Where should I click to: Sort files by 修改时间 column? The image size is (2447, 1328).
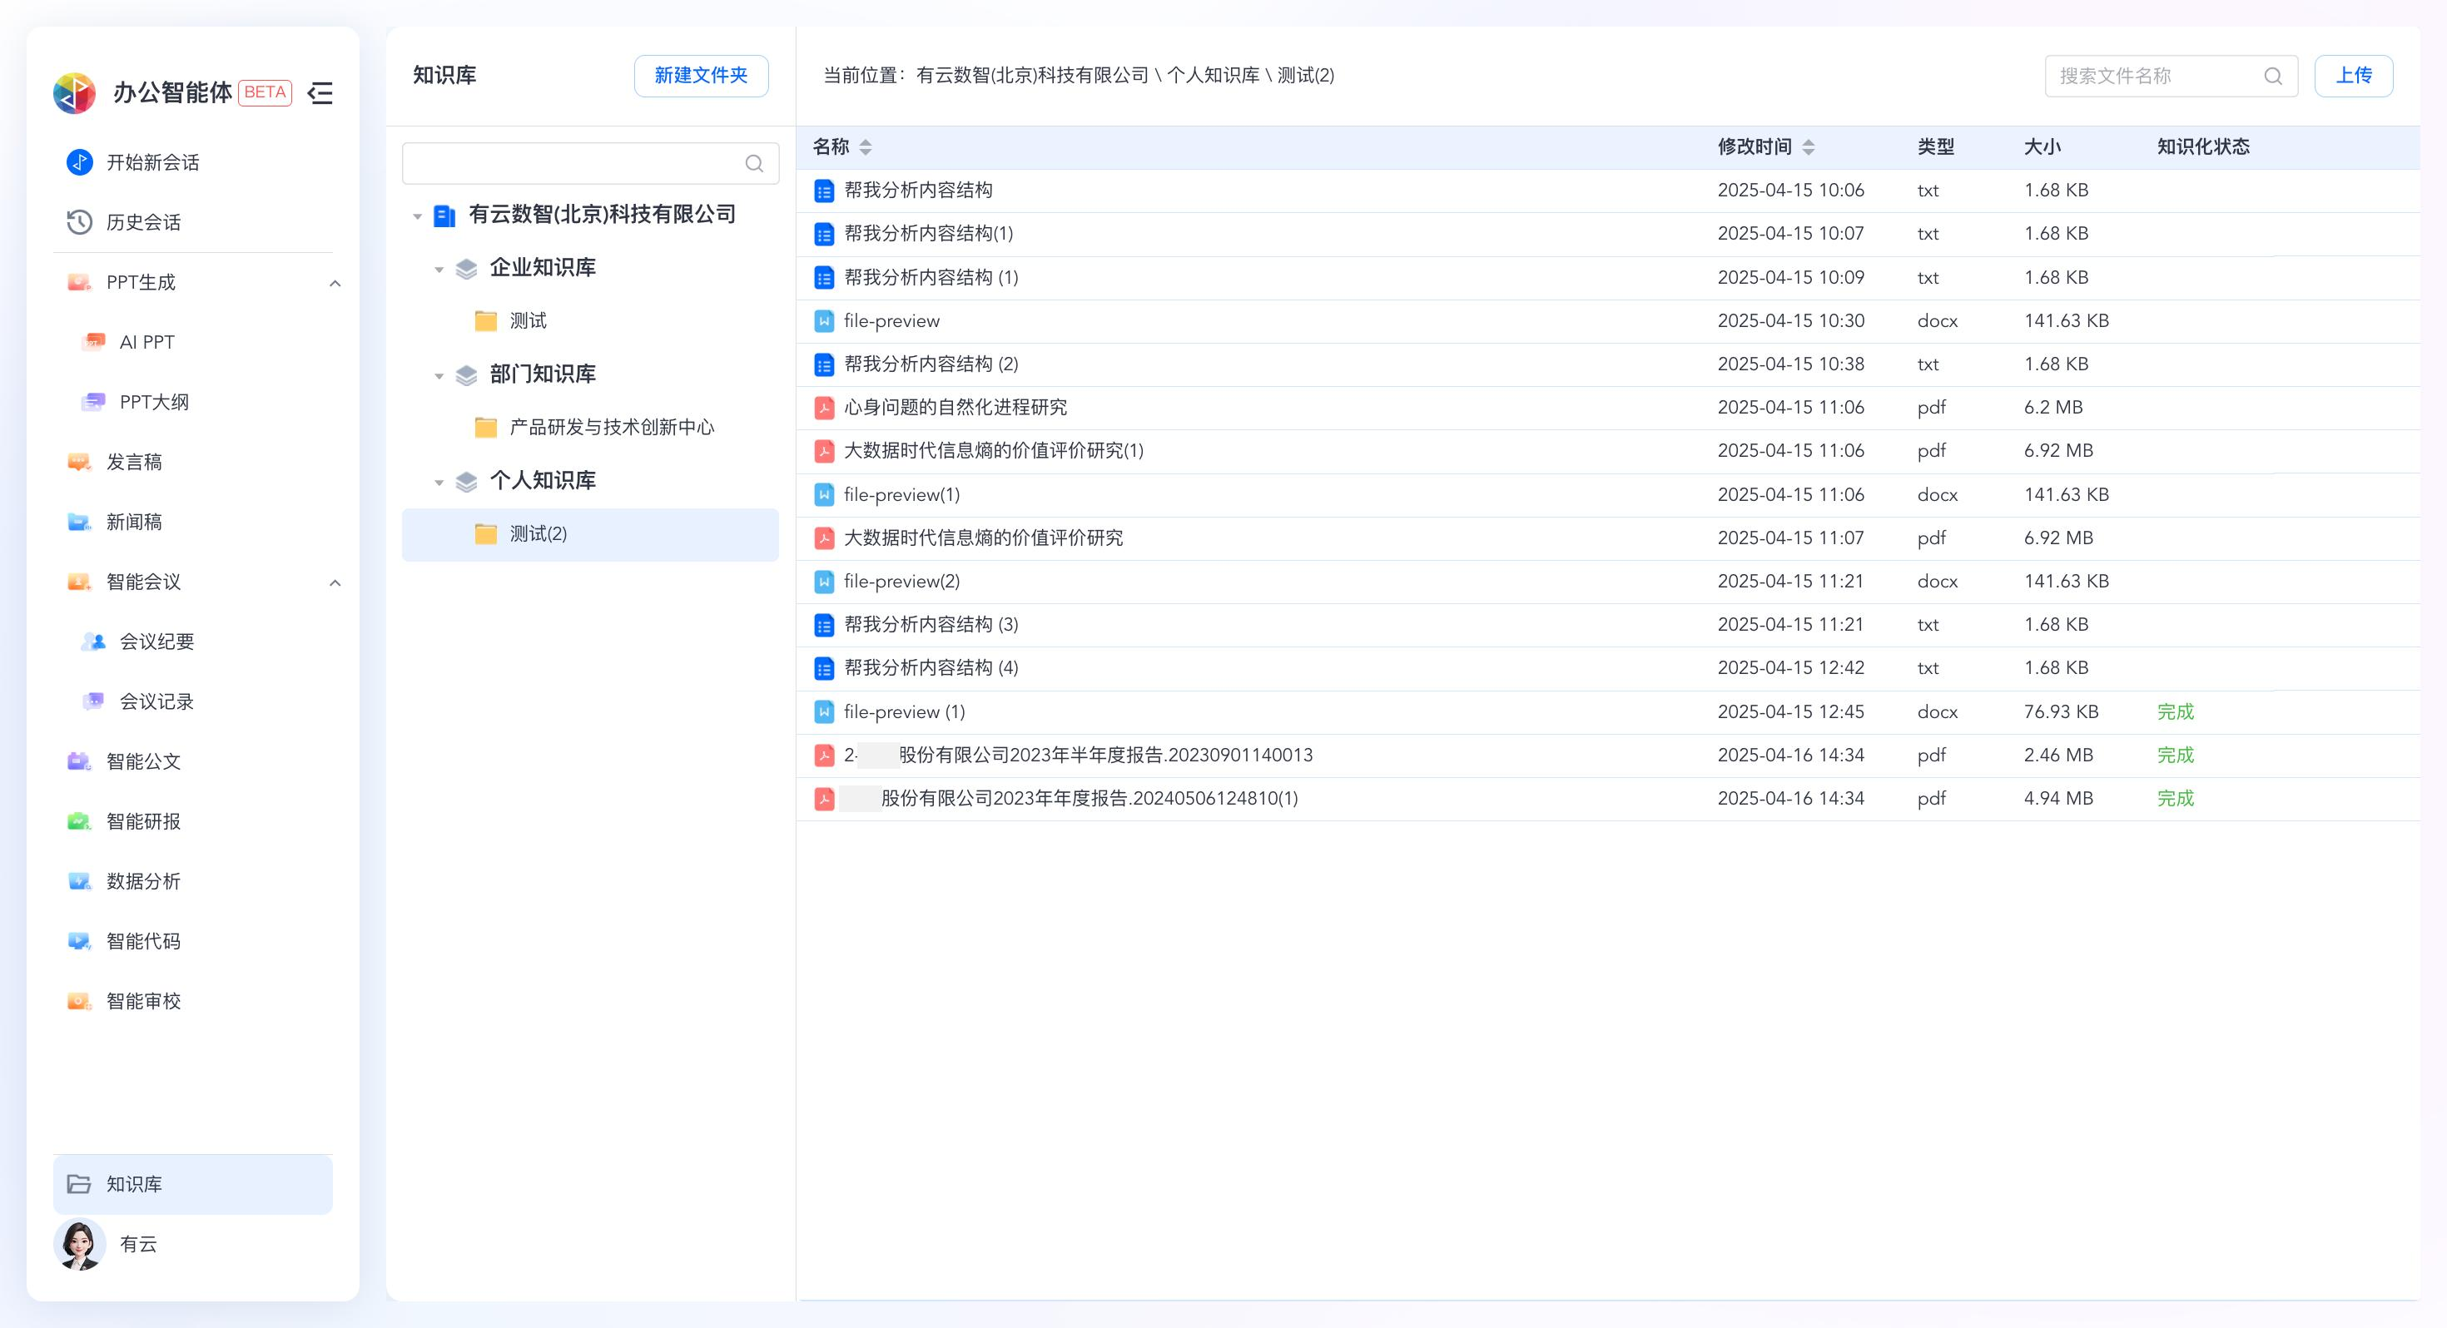pos(1808,147)
